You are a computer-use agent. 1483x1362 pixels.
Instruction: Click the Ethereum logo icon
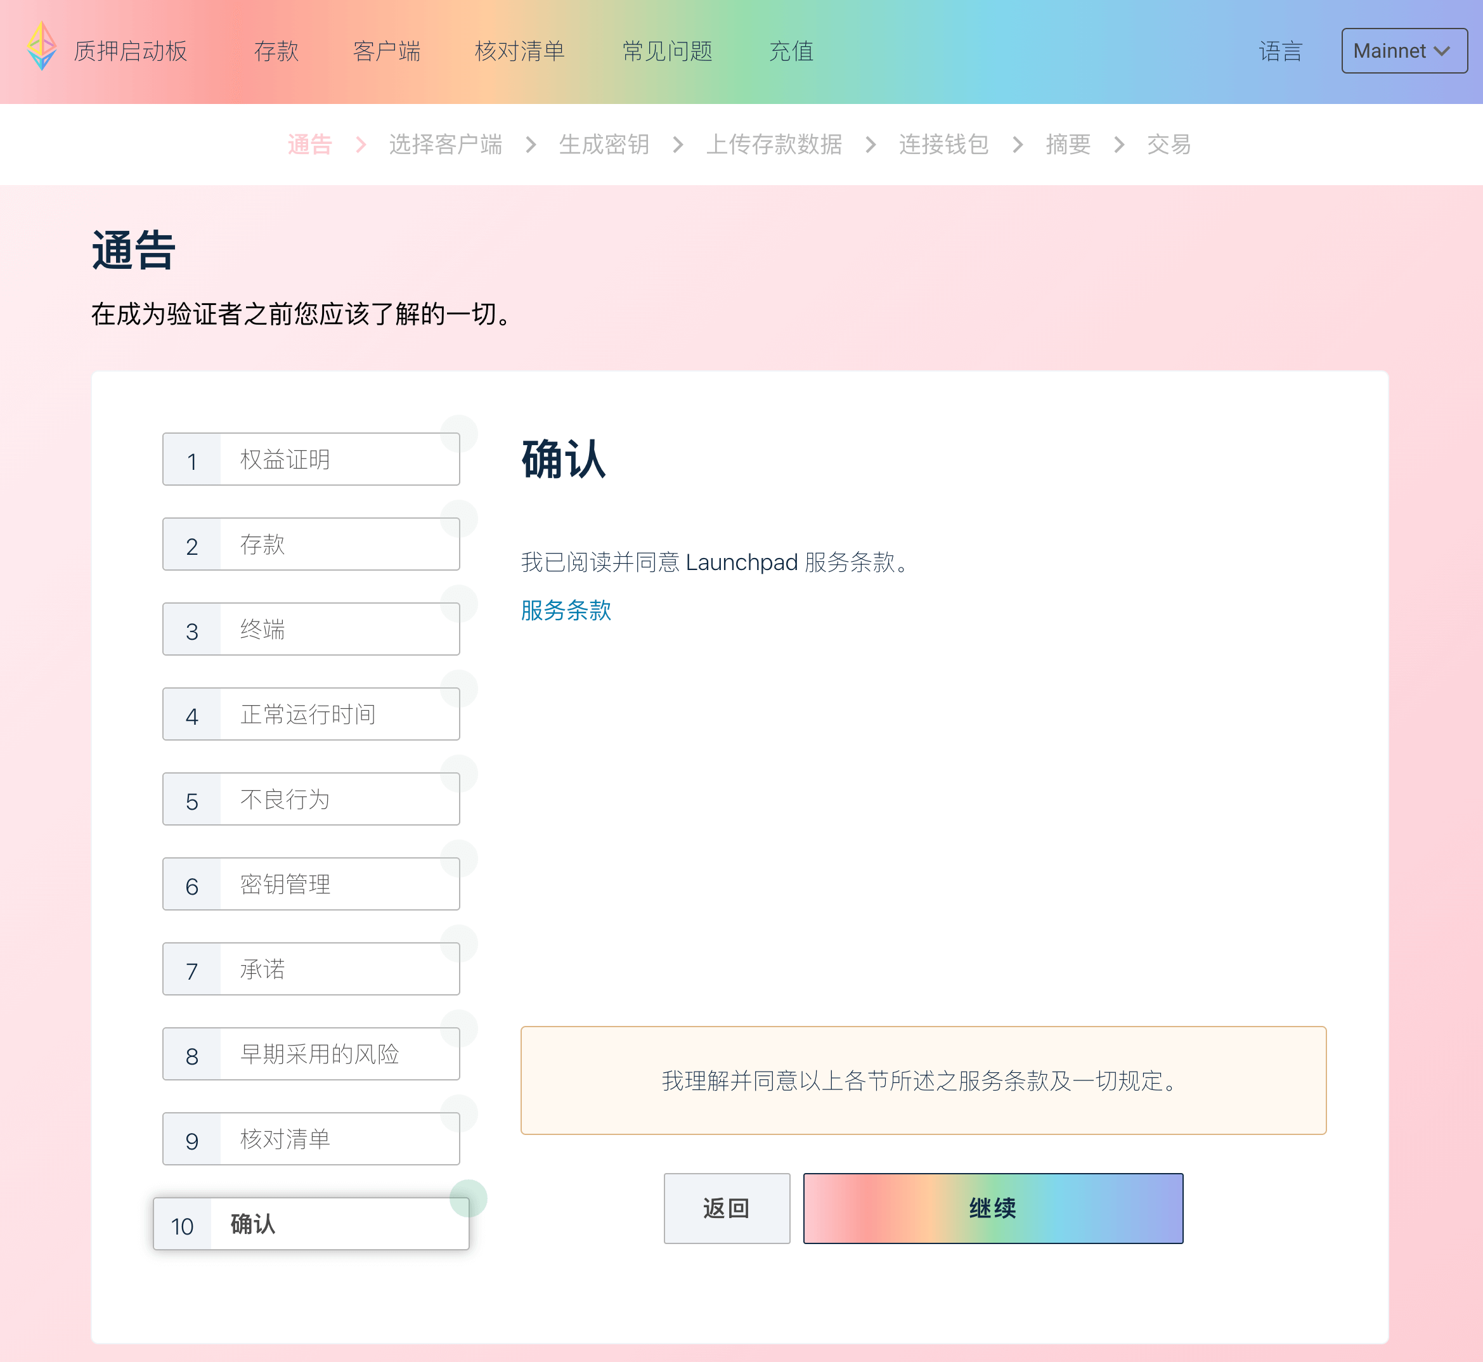pyautogui.click(x=42, y=46)
